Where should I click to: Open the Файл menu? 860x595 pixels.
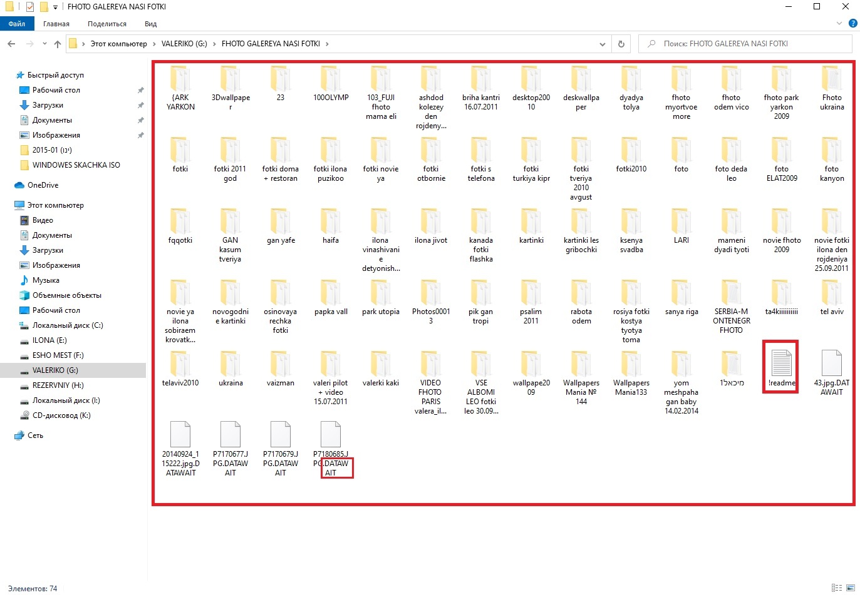pos(17,24)
